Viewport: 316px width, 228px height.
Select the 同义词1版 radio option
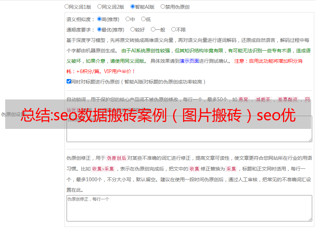tap(67, 7)
